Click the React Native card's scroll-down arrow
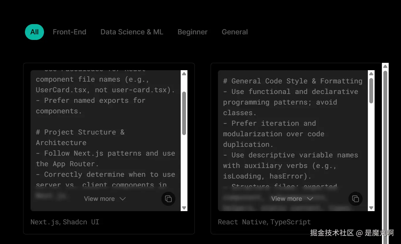The width and height of the screenshot is (401, 244). click(371, 208)
